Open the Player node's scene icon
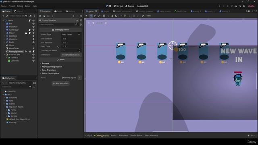The image size is (258, 145). pyautogui.click(x=26, y=33)
